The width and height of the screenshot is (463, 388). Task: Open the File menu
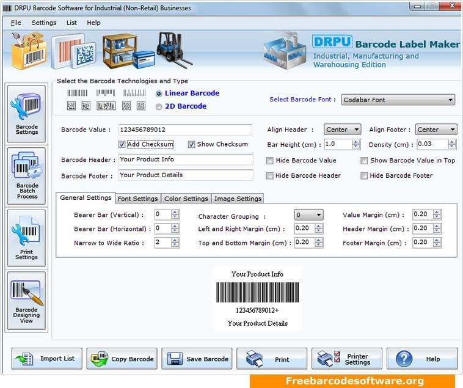click(x=16, y=23)
